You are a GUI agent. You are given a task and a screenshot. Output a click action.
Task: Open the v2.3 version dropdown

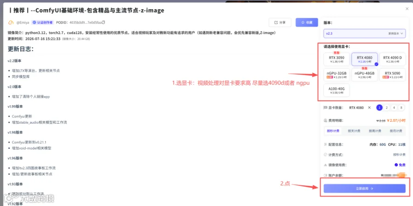point(364,33)
